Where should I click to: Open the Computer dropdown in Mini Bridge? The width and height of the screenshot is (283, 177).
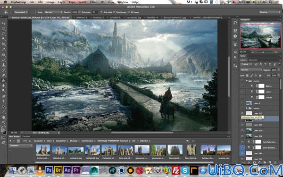point(21,145)
